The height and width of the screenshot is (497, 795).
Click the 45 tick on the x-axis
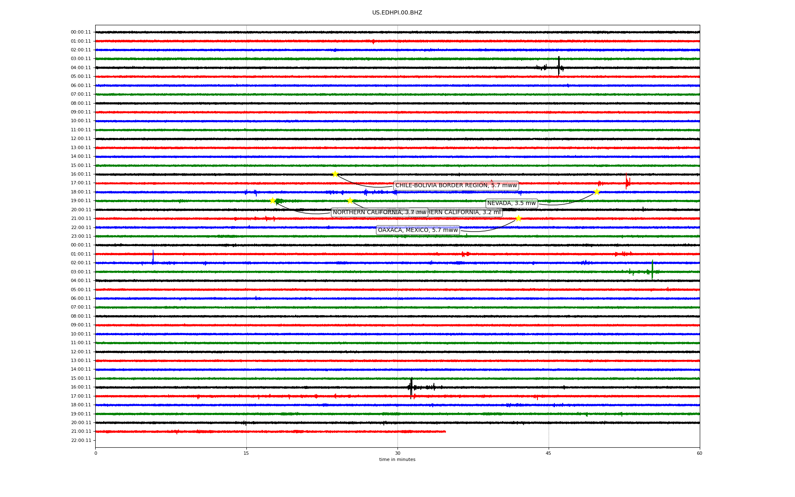click(549, 453)
